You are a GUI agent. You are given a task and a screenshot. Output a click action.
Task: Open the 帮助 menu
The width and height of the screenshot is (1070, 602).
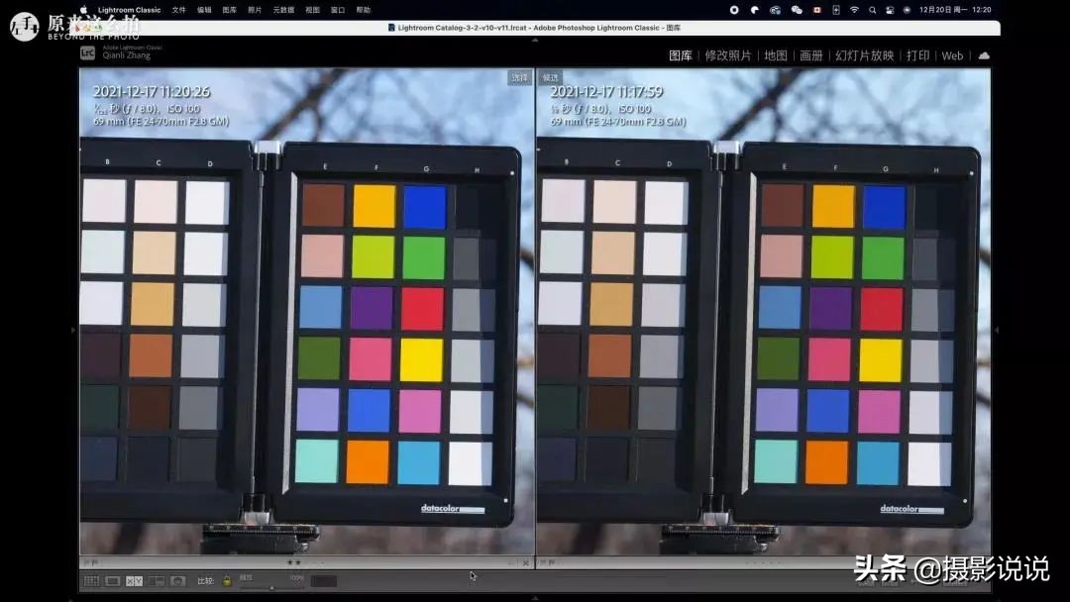[363, 10]
